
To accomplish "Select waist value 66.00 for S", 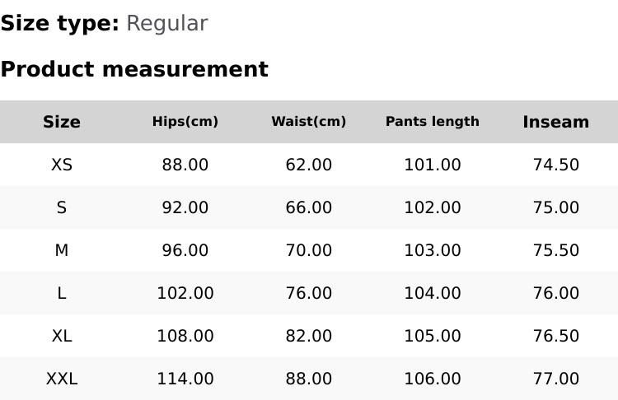I will (309, 207).
